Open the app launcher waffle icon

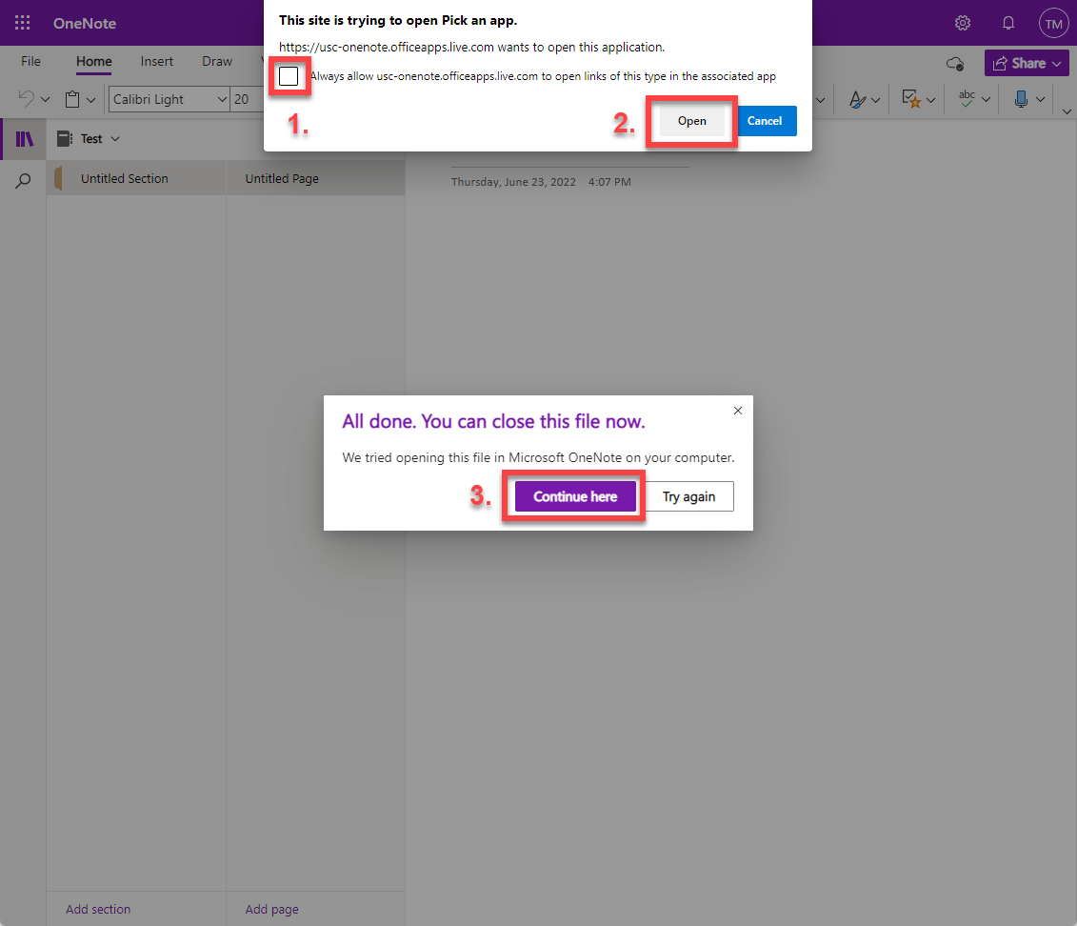pos(22,23)
